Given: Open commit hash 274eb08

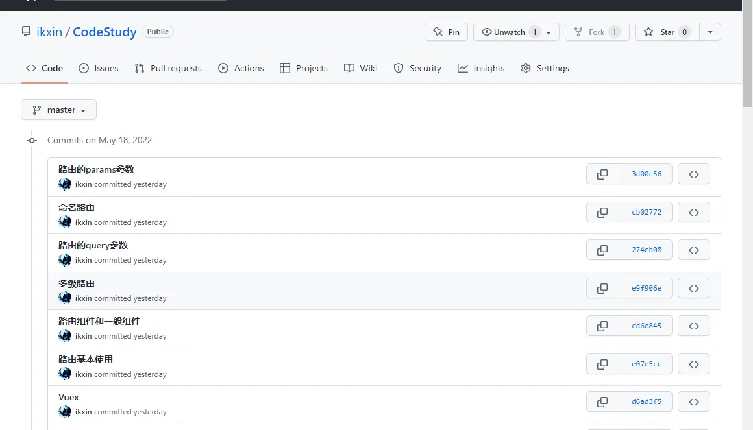Looking at the screenshot, I should point(647,250).
